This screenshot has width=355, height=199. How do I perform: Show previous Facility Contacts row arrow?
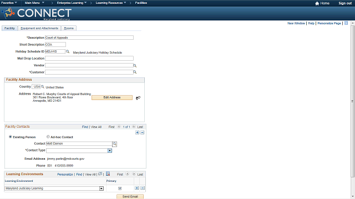pos(119,127)
